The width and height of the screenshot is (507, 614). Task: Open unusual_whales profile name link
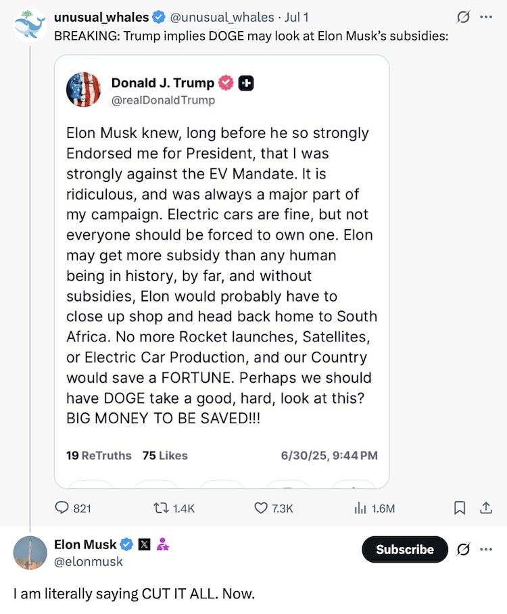click(101, 18)
